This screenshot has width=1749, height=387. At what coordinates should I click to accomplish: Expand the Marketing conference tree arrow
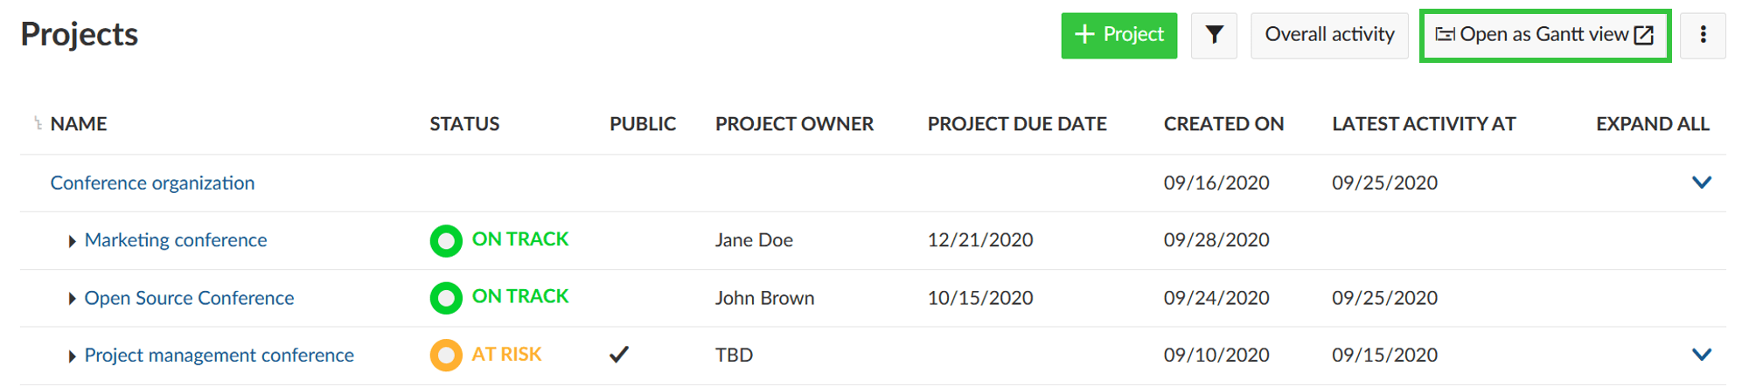pos(72,241)
